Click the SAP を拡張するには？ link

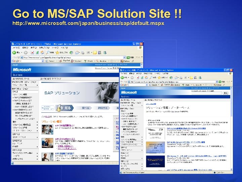tap(65, 153)
